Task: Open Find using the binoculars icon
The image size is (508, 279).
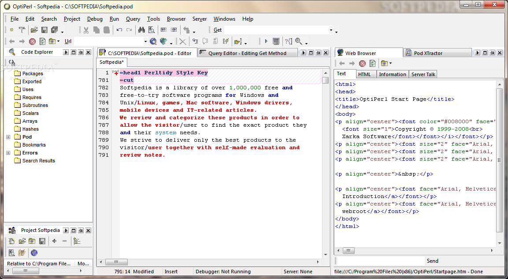Action: [x=141, y=30]
